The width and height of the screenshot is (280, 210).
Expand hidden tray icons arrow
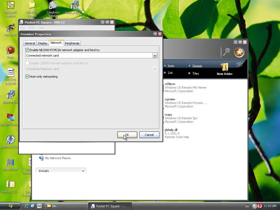coord(255,206)
